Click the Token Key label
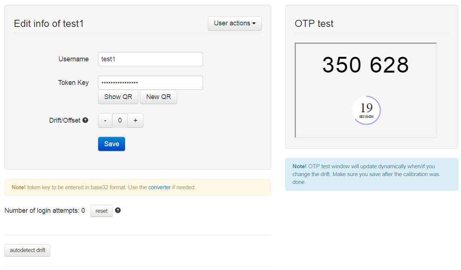Image resolution: width=461 pixels, height=270 pixels. pyautogui.click(x=73, y=83)
